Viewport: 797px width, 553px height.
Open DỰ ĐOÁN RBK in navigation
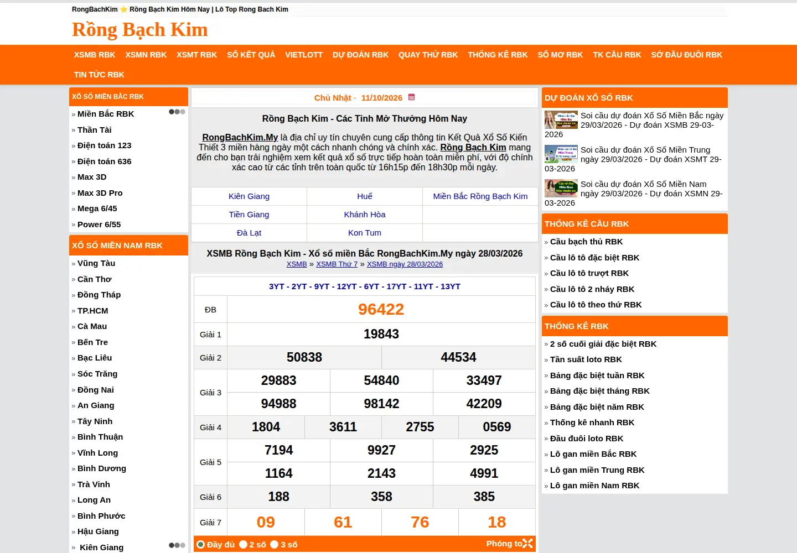pyautogui.click(x=360, y=55)
